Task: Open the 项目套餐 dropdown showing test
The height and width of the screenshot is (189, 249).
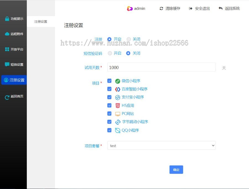Action: click(x=162, y=145)
